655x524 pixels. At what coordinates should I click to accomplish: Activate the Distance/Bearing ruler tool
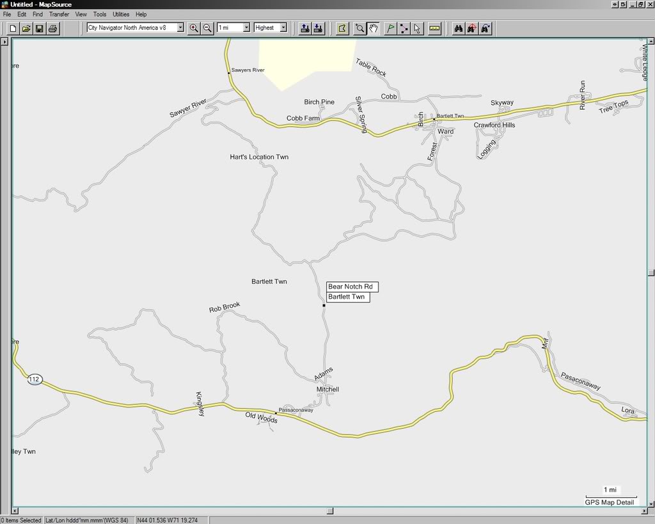434,28
